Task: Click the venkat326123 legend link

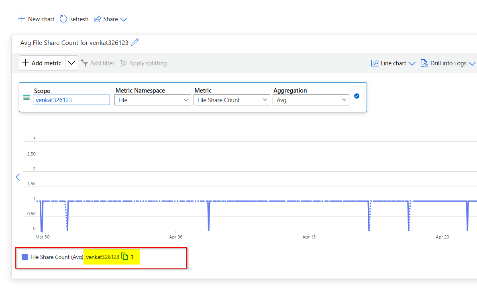Action: (103, 257)
